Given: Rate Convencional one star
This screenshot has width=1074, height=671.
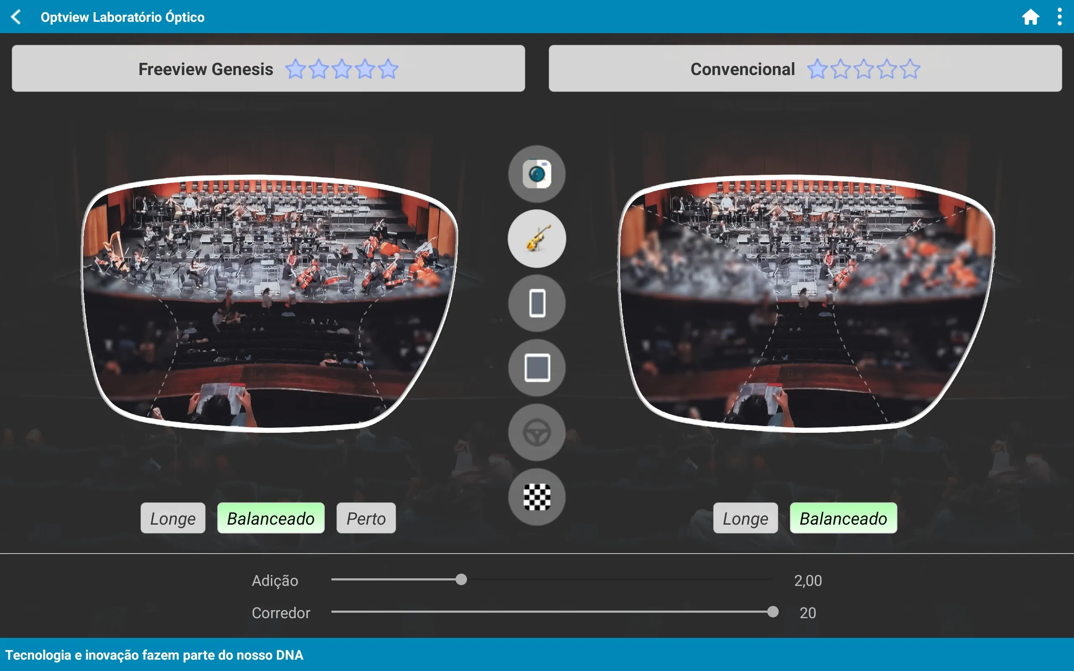Looking at the screenshot, I should [x=818, y=69].
